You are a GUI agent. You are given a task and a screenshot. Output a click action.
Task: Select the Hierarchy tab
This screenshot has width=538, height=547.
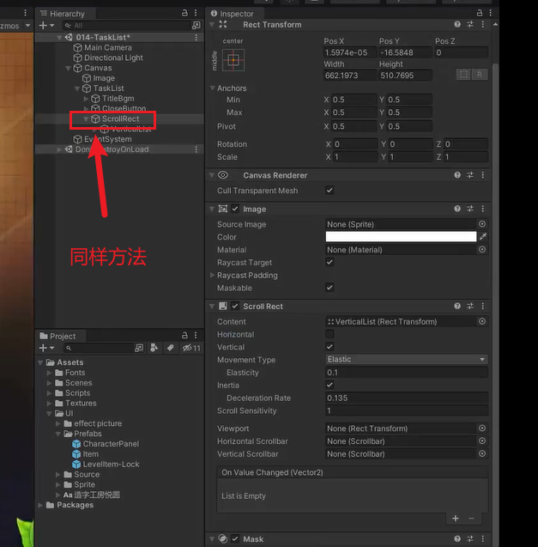(x=67, y=14)
